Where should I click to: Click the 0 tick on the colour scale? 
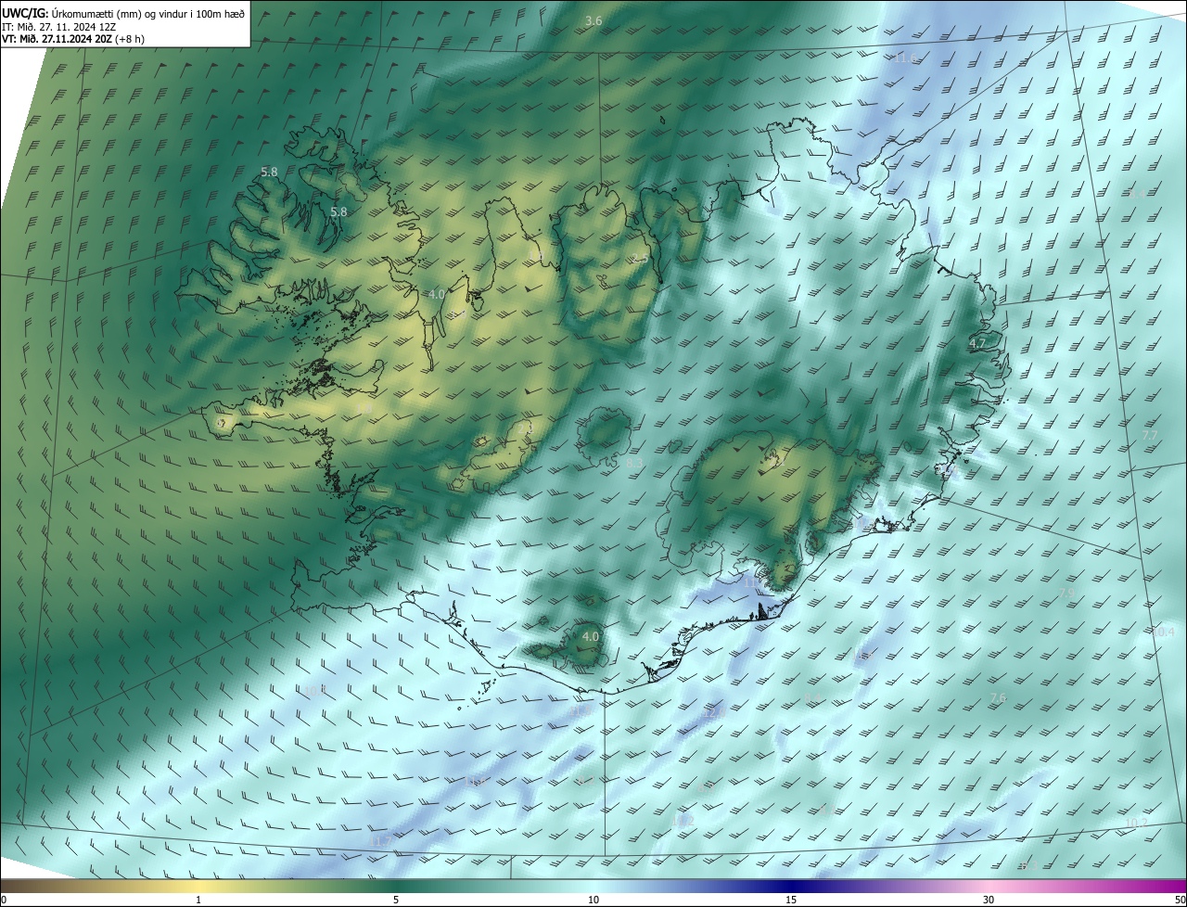4,900
